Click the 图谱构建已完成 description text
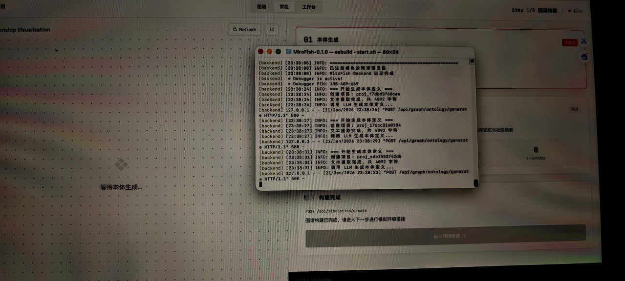Screen dimensions: 625x281 tap(355, 219)
